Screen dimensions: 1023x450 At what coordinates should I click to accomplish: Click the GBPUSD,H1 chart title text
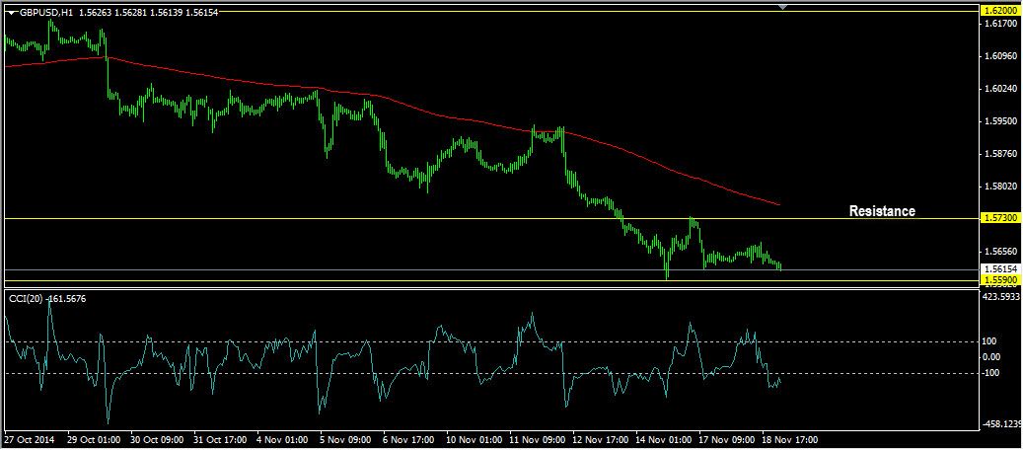45,13
